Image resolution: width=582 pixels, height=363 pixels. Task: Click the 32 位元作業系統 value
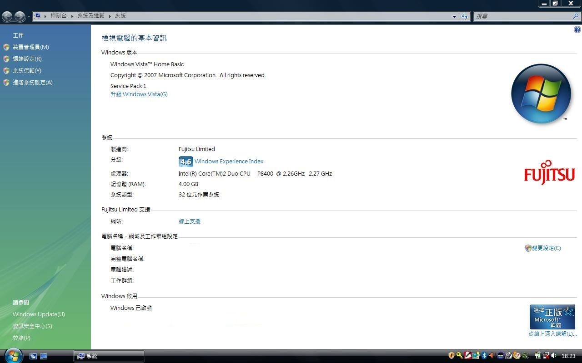pos(199,195)
